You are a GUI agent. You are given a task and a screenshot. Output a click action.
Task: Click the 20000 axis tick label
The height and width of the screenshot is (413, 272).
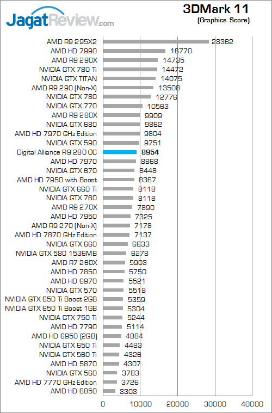pyautogui.click(x=178, y=404)
